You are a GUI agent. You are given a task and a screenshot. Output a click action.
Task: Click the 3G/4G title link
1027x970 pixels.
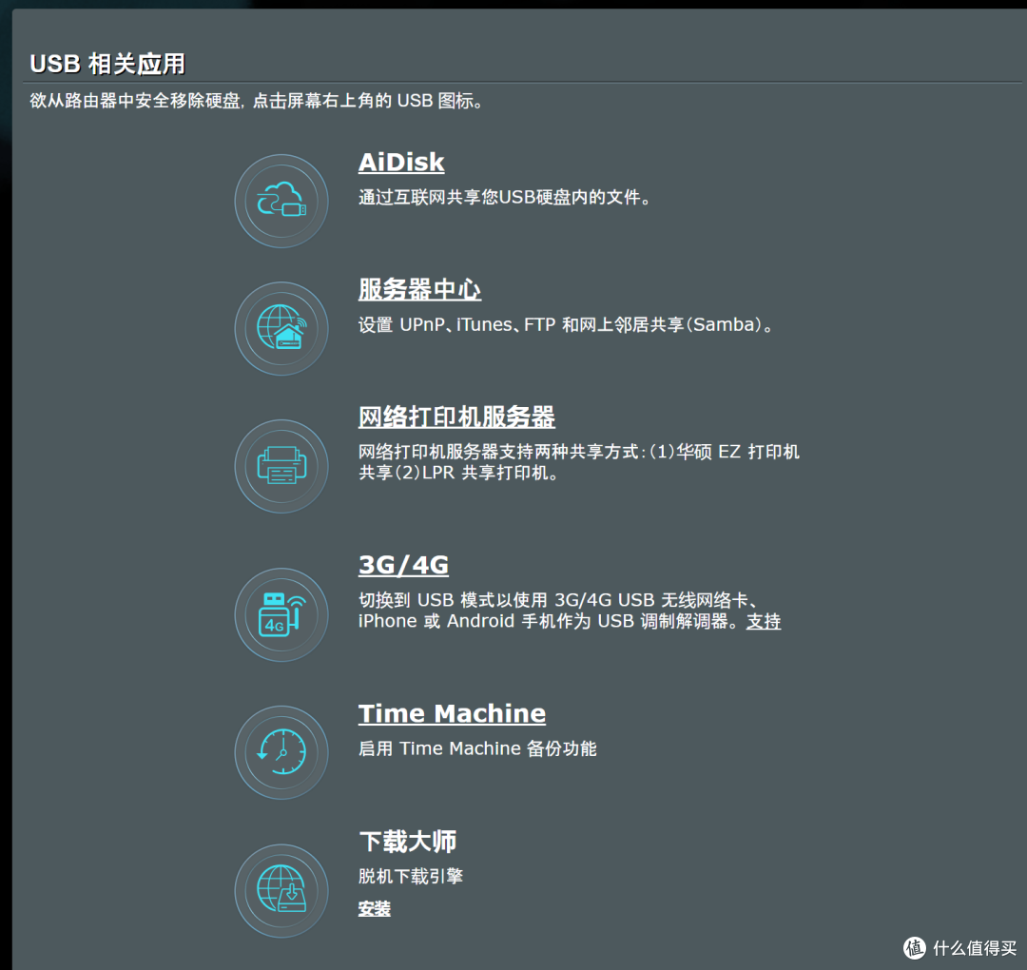403,565
